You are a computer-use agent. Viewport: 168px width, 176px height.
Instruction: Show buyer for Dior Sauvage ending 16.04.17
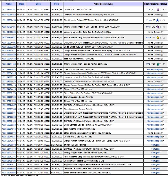(154, 109)
